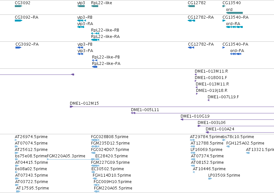Select the RpL22-like-PB protein label
274x193 pixels.
coord(106,57)
